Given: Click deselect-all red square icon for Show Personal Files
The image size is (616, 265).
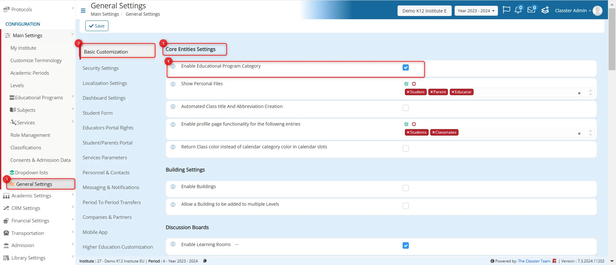Looking at the screenshot, I should [x=414, y=84].
